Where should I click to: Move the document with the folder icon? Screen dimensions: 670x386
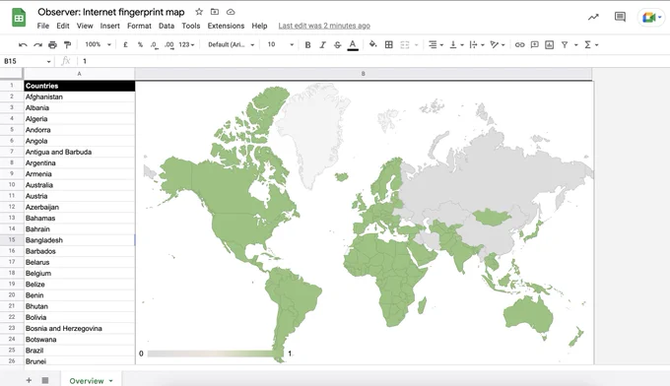coord(215,12)
